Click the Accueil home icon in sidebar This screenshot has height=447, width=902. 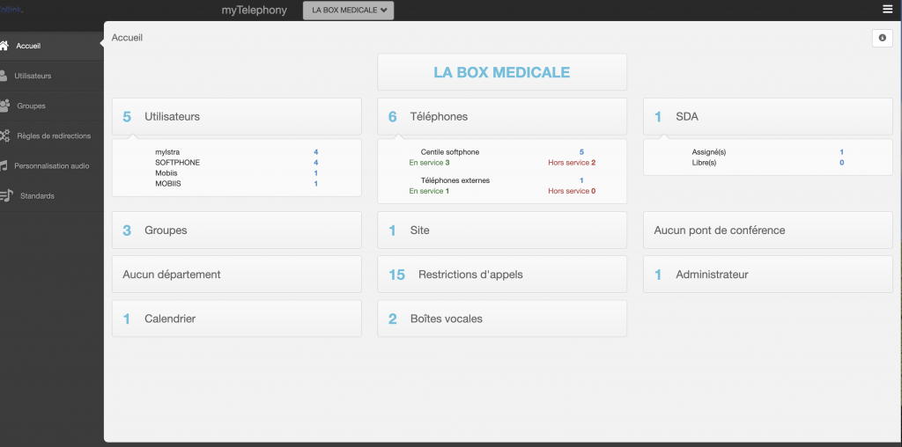tap(4, 46)
